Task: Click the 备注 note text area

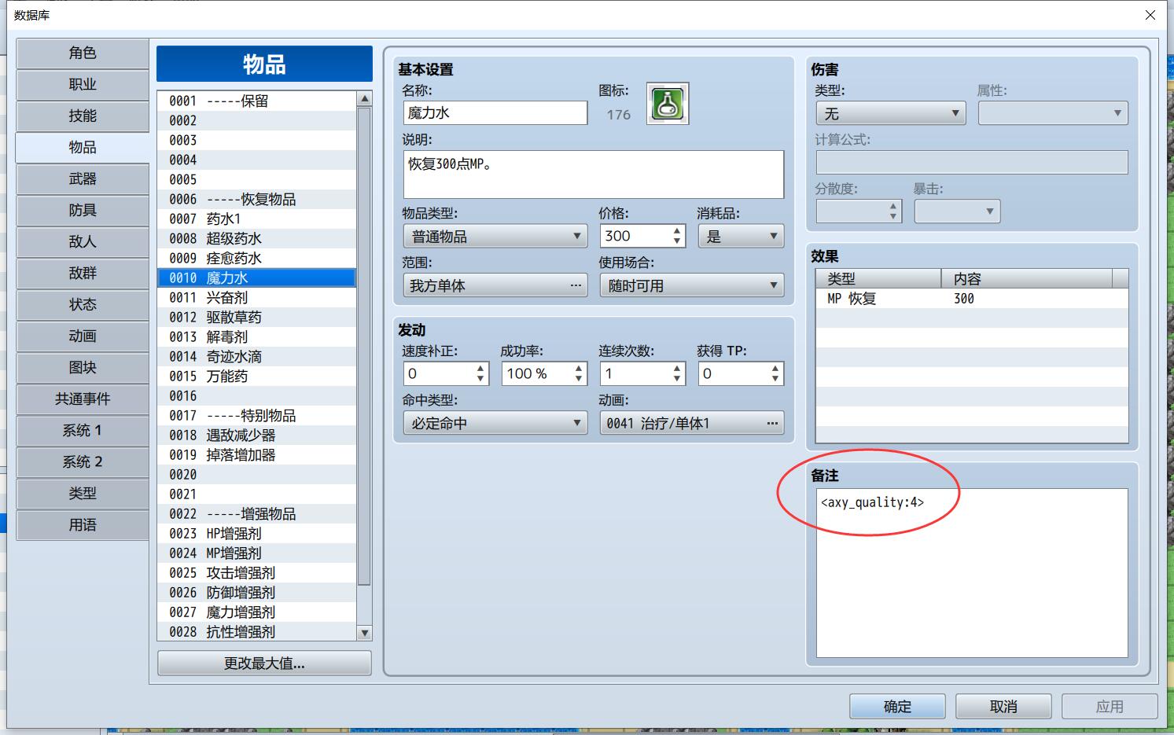Action: (972, 573)
